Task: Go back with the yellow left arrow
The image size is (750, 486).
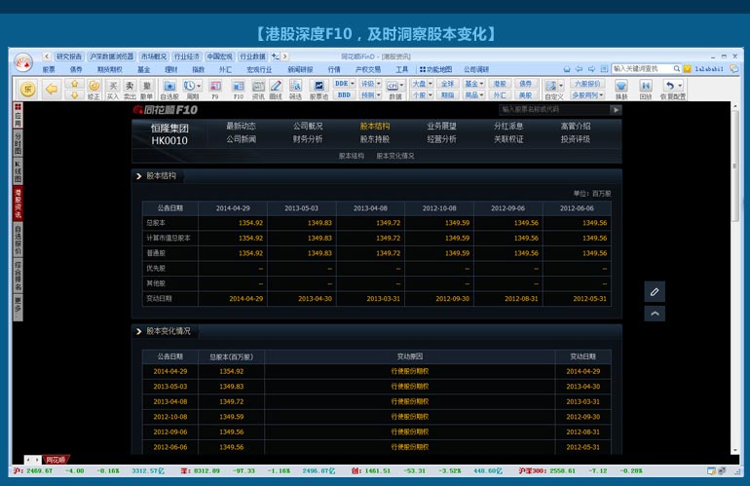Action: tap(52, 89)
